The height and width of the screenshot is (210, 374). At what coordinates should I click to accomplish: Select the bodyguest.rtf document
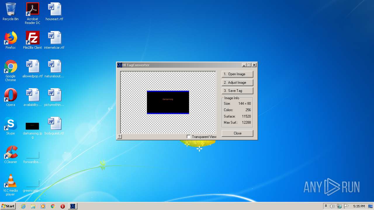click(54, 126)
